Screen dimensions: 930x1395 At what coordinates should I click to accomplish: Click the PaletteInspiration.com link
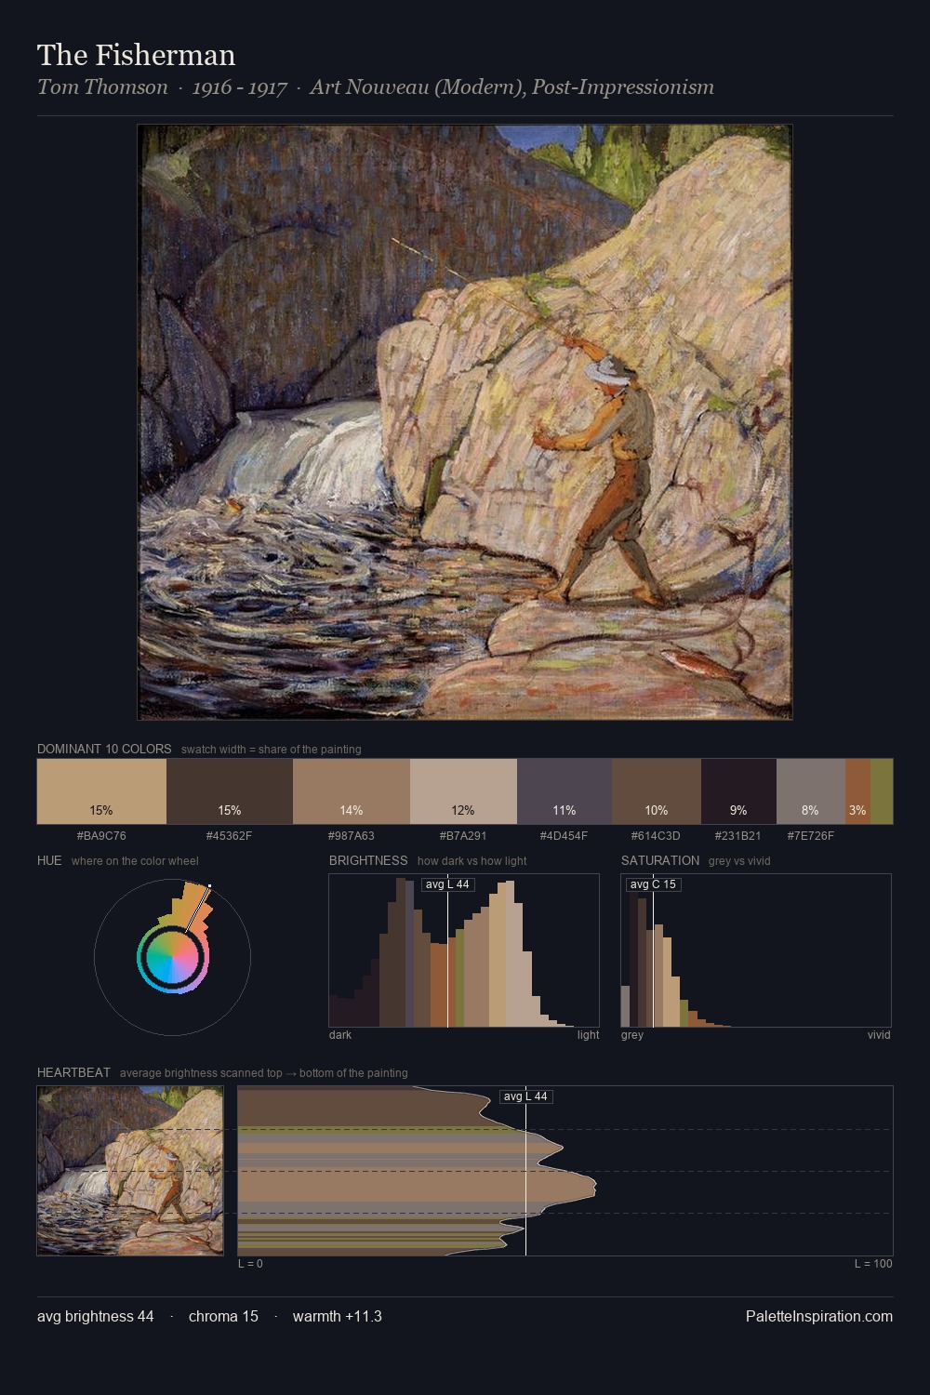819,1316
